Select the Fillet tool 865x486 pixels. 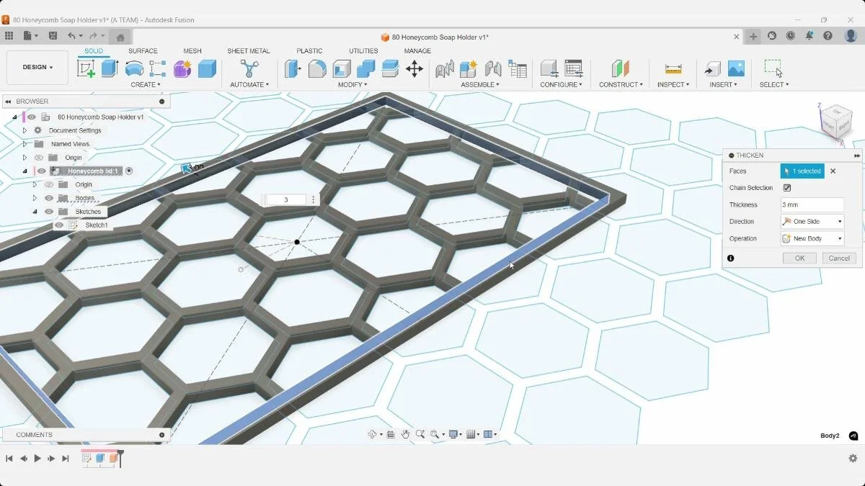[317, 68]
